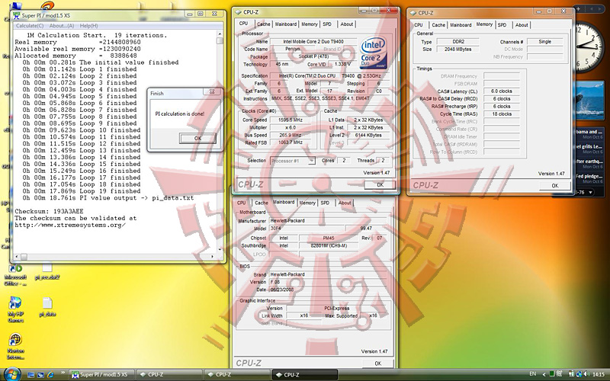This screenshot has width=610, height=381.
Task: Expand the Processor #1 selection dropdown
Action: [312, 161]
